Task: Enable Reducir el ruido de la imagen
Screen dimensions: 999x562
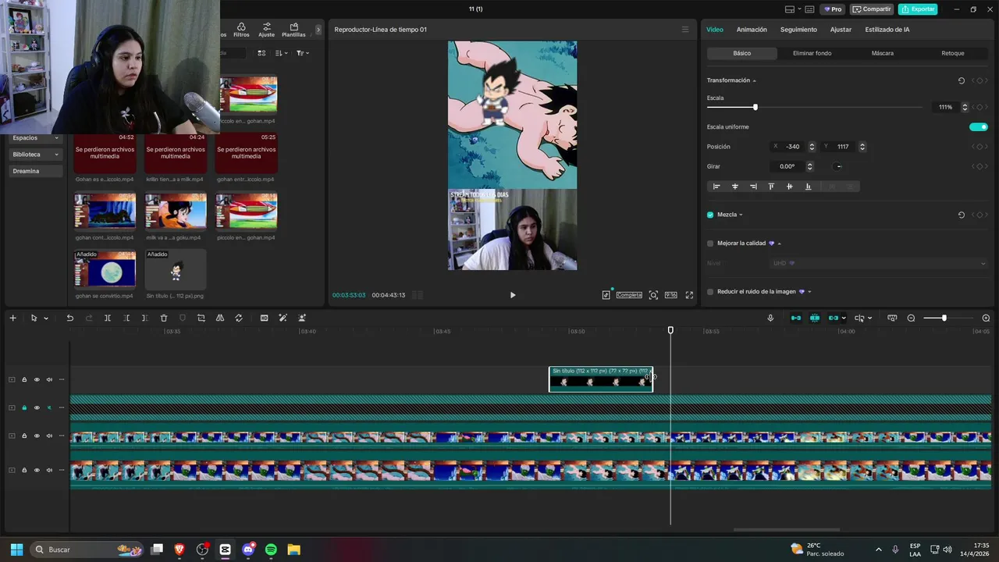Action: (x=710, y=292)
